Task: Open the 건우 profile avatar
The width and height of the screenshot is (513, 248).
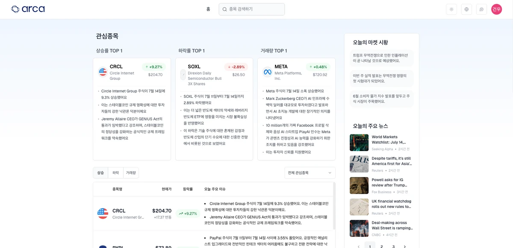Action: 496,9
